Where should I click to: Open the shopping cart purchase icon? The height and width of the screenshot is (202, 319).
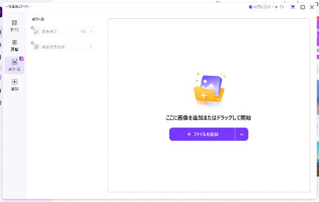tap(293, 7)
